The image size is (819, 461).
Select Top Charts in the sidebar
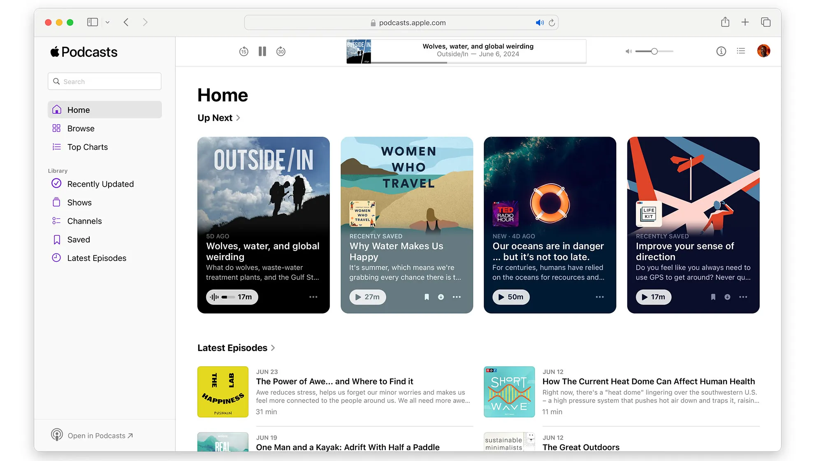(x=87, y=147)
